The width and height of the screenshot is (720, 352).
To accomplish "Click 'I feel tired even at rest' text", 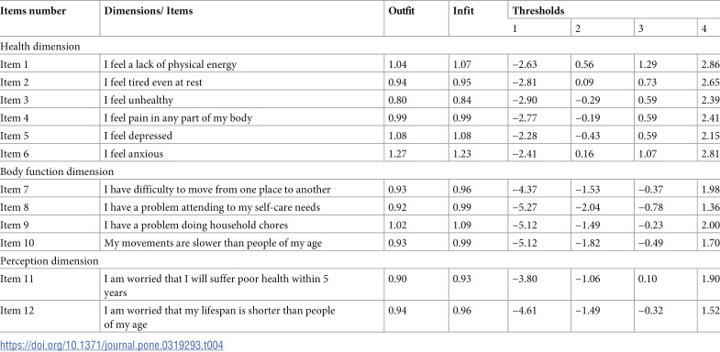I will [153, 82].
